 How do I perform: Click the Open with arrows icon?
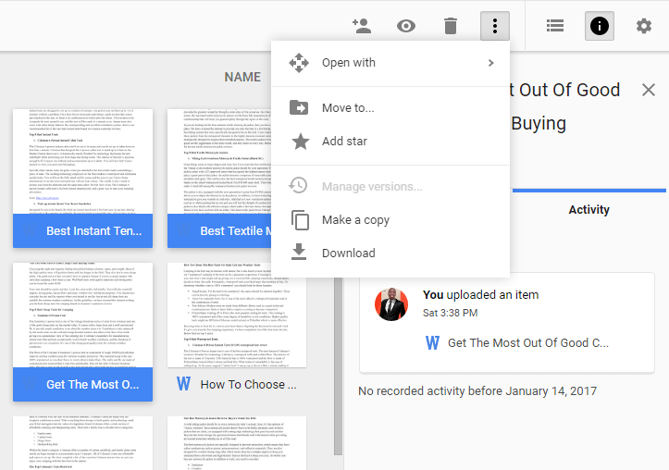click(x=299, y=63)
